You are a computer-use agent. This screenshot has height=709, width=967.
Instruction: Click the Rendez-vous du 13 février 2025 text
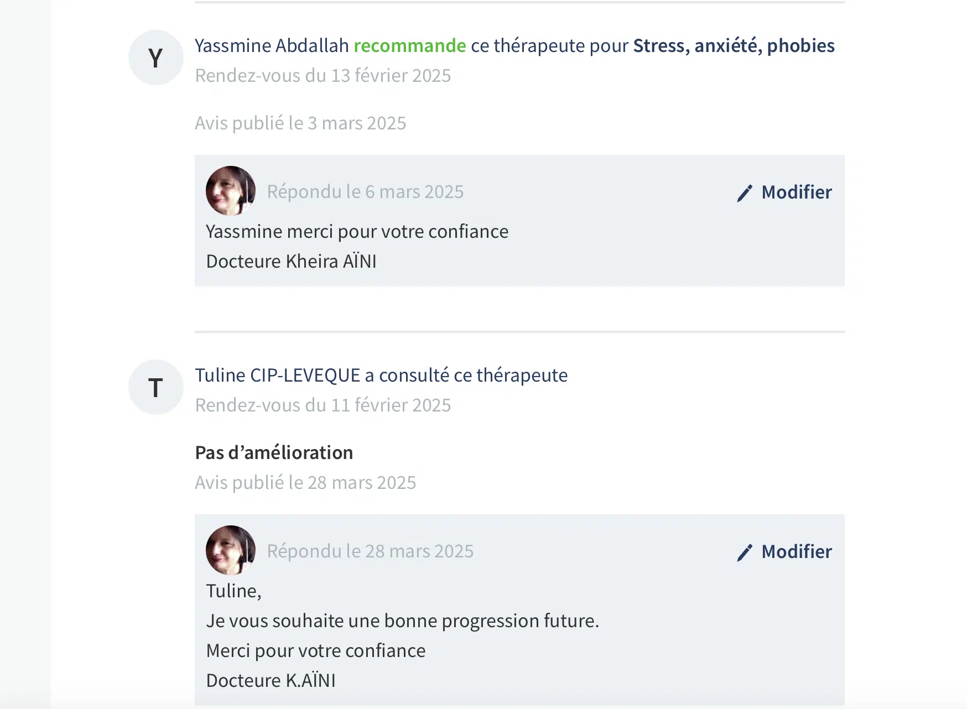point(323,76)
